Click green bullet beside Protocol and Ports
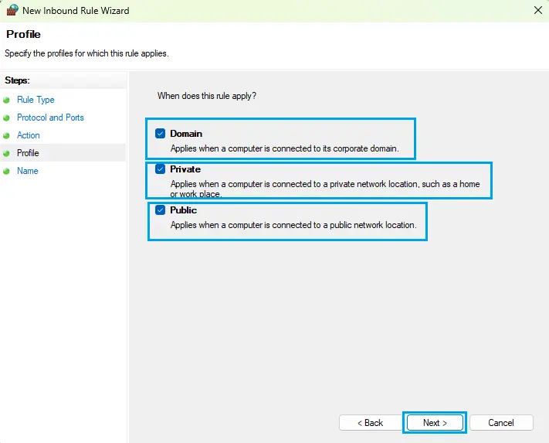The height and width of the screenshot is (443, 549). (x=6, y=118)
